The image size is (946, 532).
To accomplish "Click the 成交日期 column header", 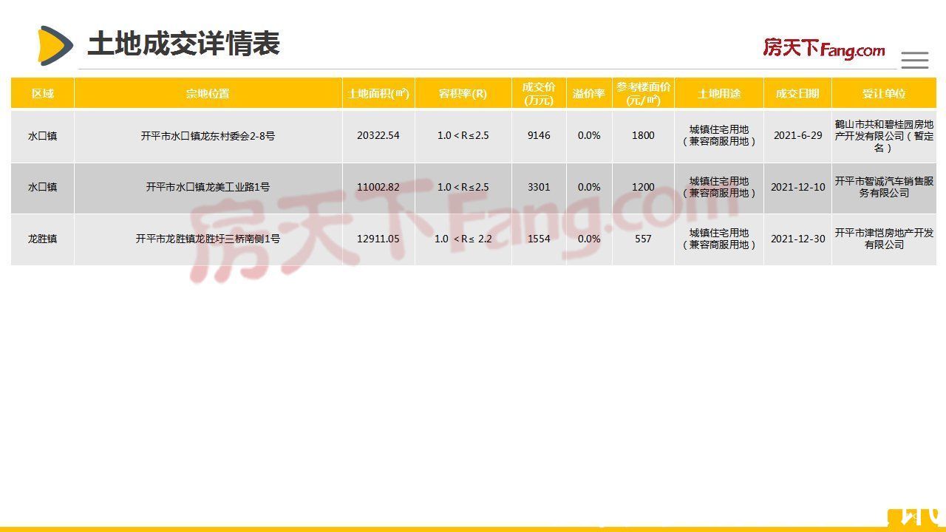I will [797, 94].
